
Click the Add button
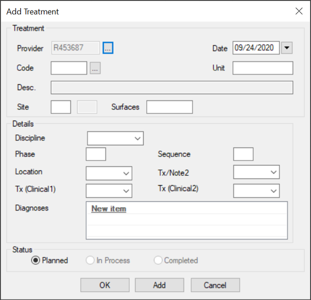(159, 285)
